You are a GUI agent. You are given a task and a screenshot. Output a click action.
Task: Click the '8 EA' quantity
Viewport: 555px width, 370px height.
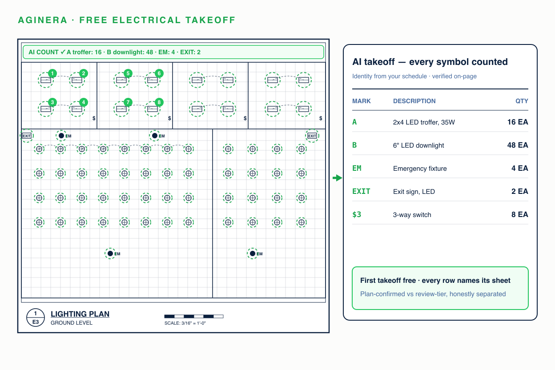coord(520,214)
